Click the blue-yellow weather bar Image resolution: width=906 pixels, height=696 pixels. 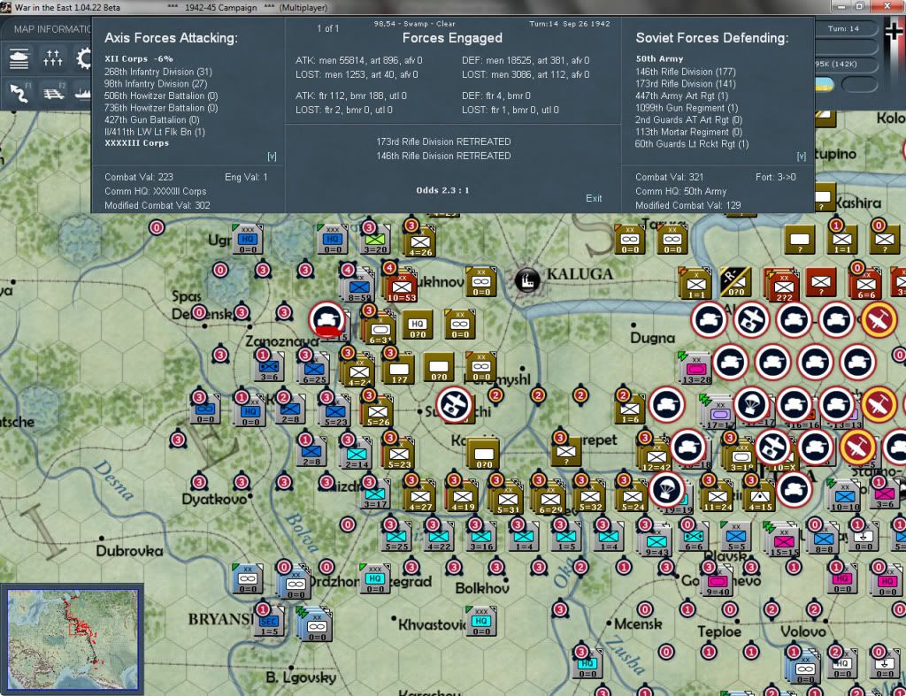[825, 85]
